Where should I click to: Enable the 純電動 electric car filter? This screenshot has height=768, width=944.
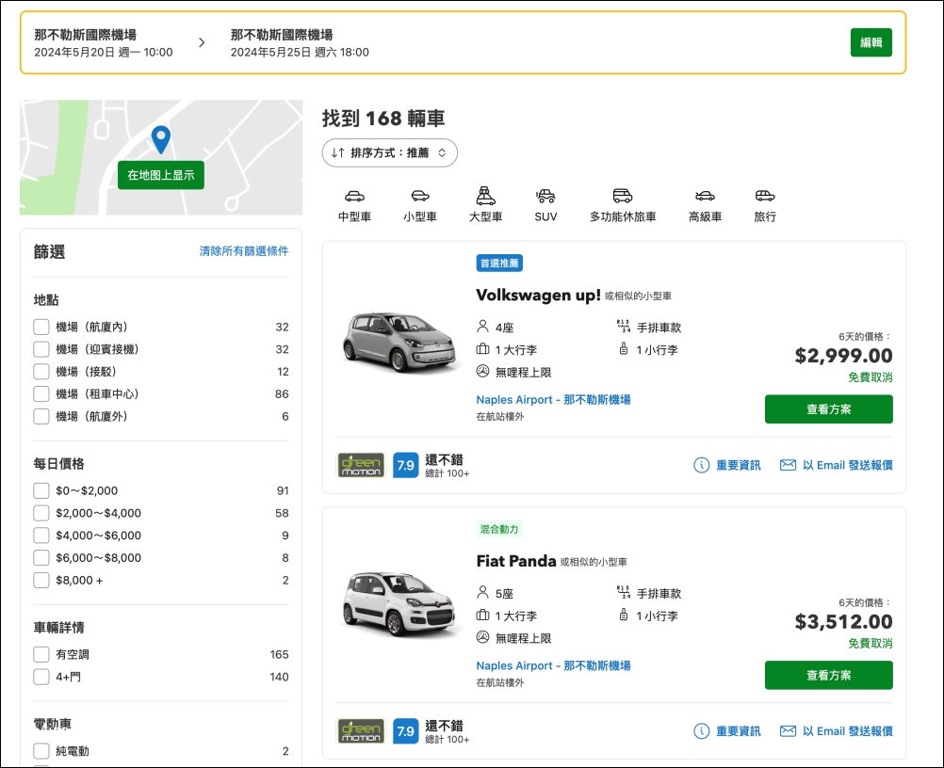coord(41,751)
